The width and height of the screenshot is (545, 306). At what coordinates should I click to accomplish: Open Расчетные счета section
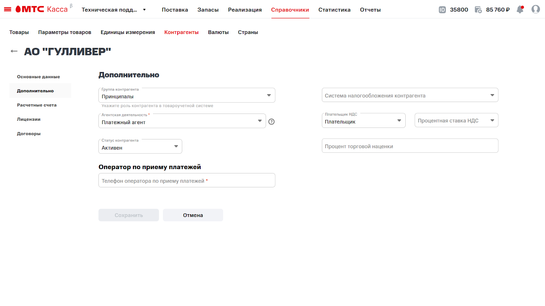click(37, 105)
